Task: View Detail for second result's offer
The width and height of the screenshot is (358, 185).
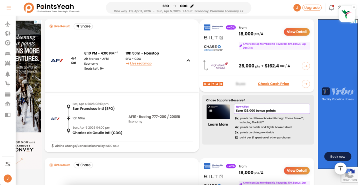Action: pos(296,171)
